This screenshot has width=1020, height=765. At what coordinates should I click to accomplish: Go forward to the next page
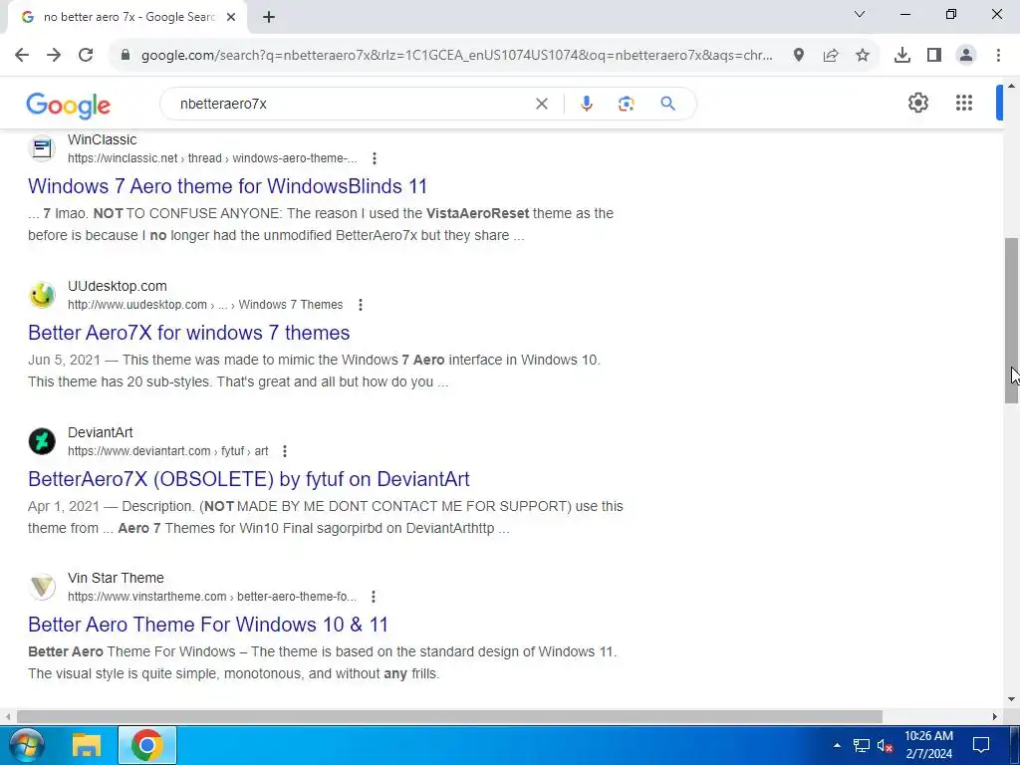(x=54, y=56)
